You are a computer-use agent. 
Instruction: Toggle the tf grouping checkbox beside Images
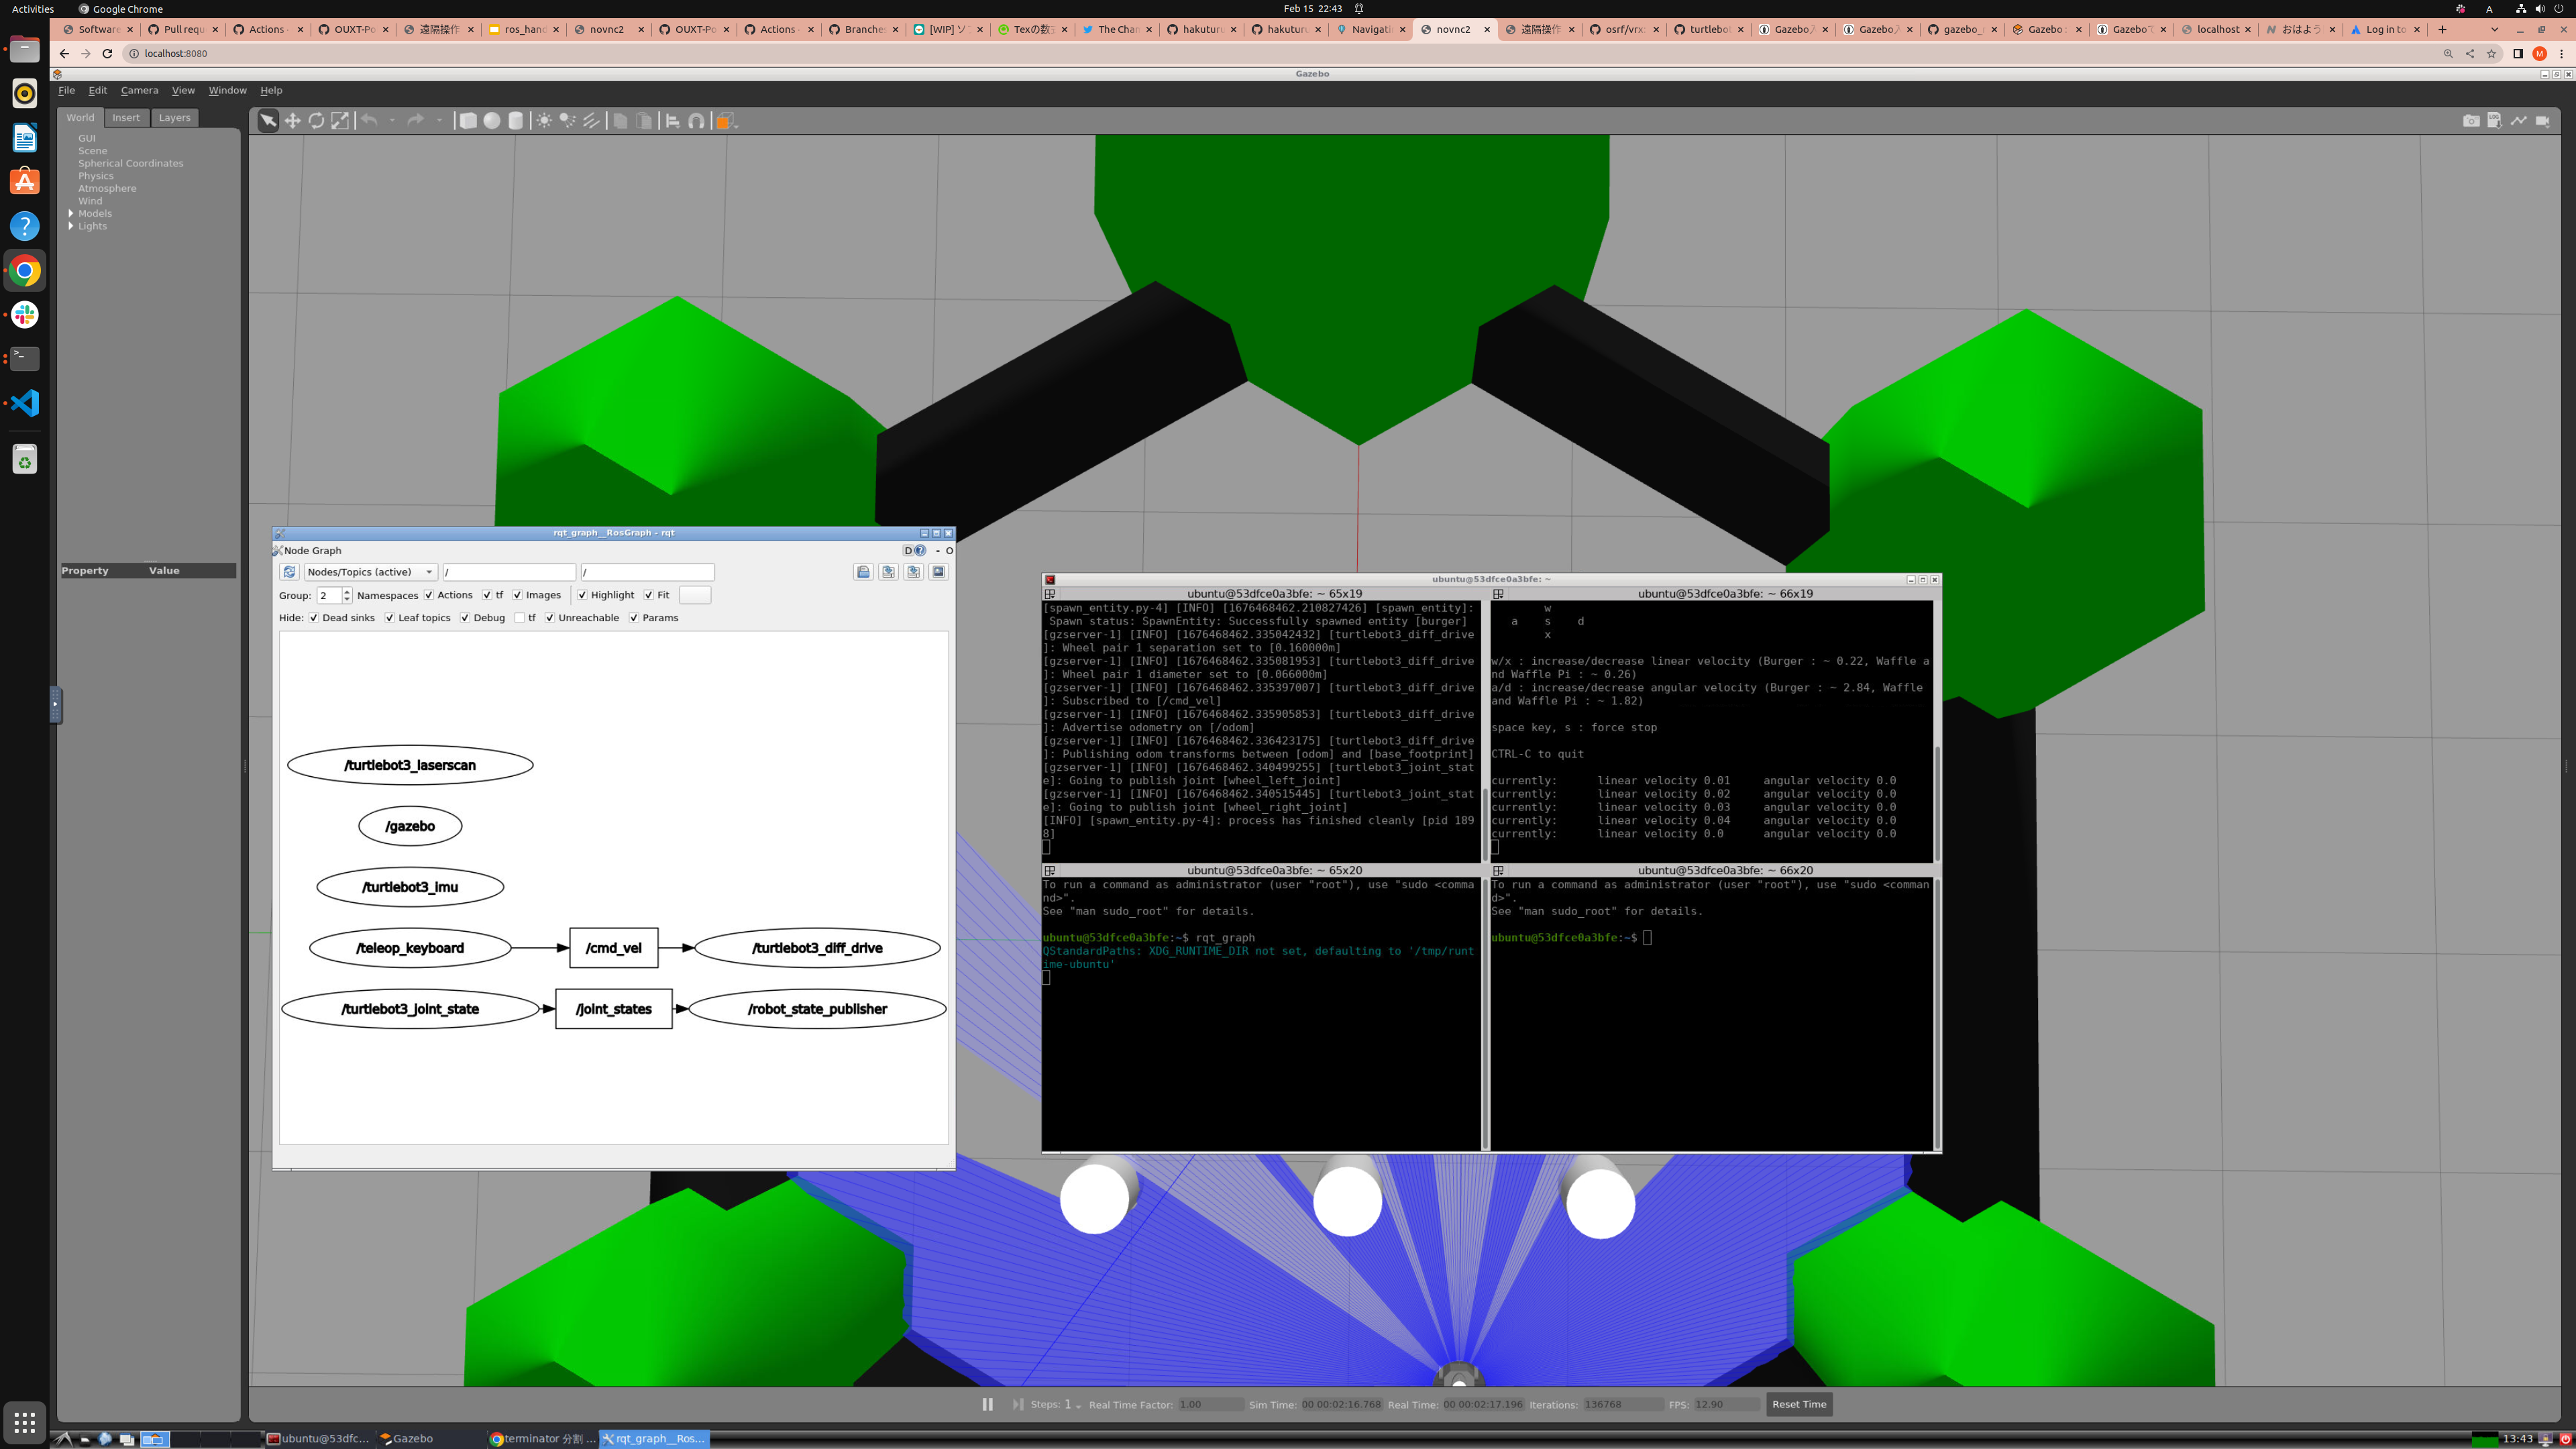[x=487, y=595]
